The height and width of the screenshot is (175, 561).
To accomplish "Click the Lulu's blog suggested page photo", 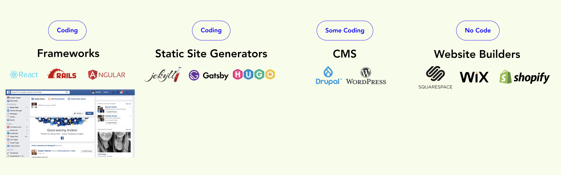I will pos(114,142).
